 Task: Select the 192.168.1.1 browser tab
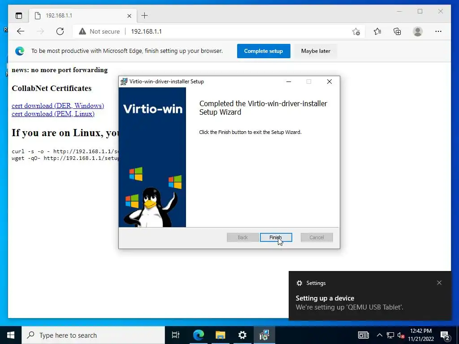click(82, 16)
